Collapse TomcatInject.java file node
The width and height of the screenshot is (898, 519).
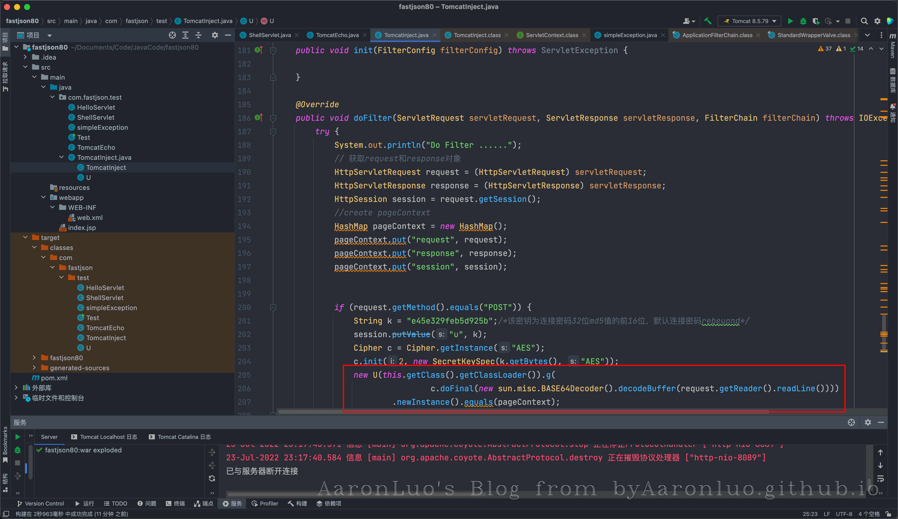coord(62,157)
